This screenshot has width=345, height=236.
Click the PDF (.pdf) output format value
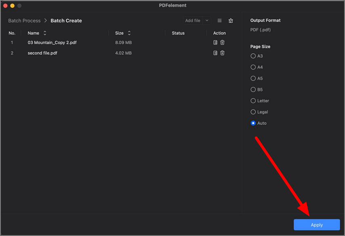260,30
